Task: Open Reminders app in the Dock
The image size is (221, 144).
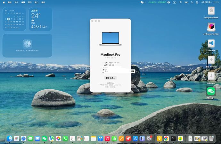Action: [x=86, y=139]
